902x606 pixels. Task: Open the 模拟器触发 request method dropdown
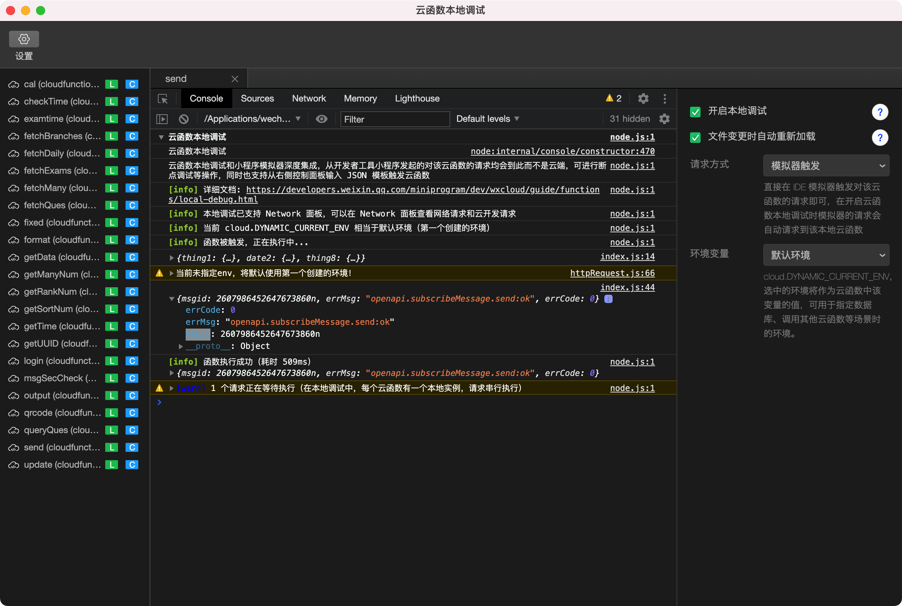tap(826, 166)
